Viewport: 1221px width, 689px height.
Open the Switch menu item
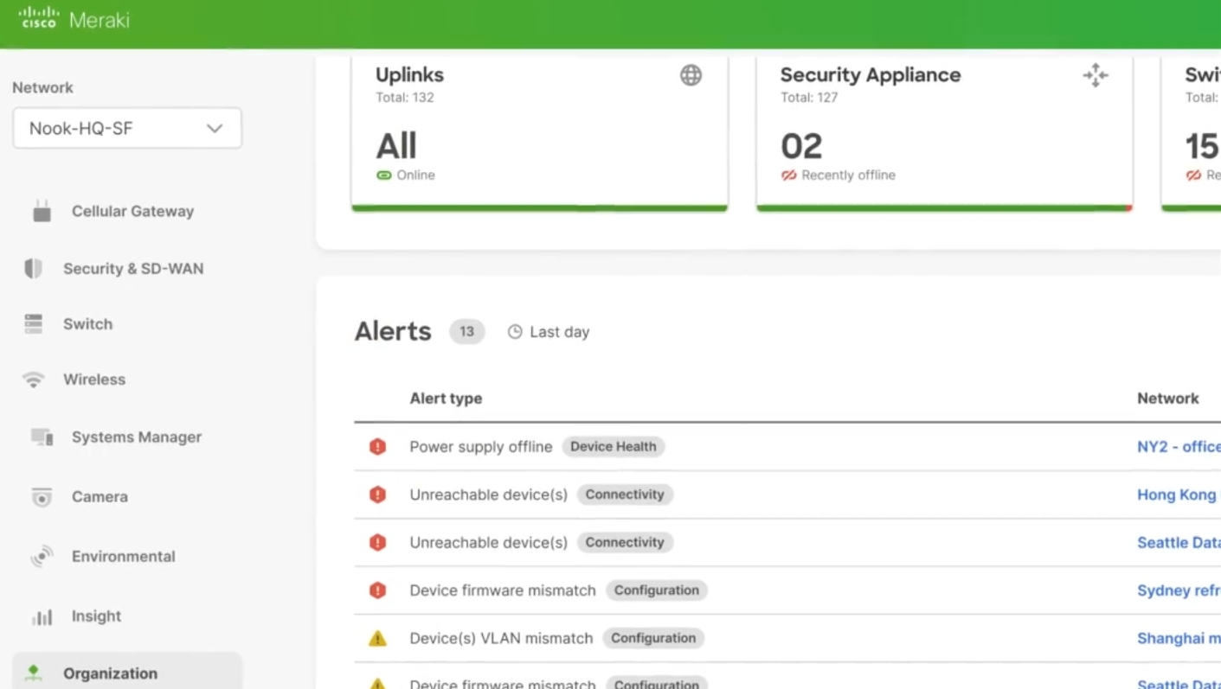[87, 324]
